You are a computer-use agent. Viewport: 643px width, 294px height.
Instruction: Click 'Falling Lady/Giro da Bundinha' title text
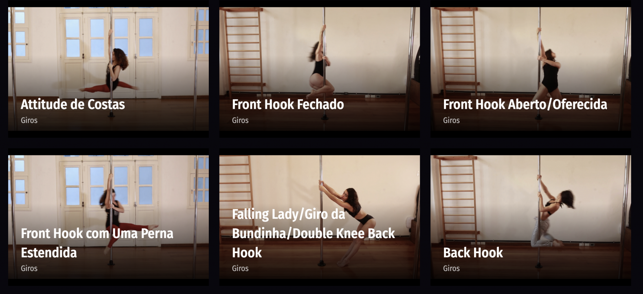click(313, 233)
